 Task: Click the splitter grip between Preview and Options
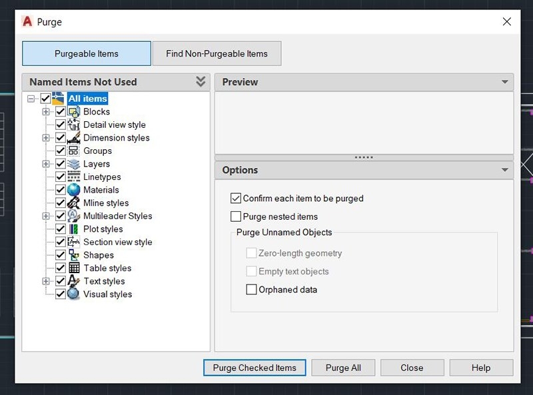(x=364, y=157)
